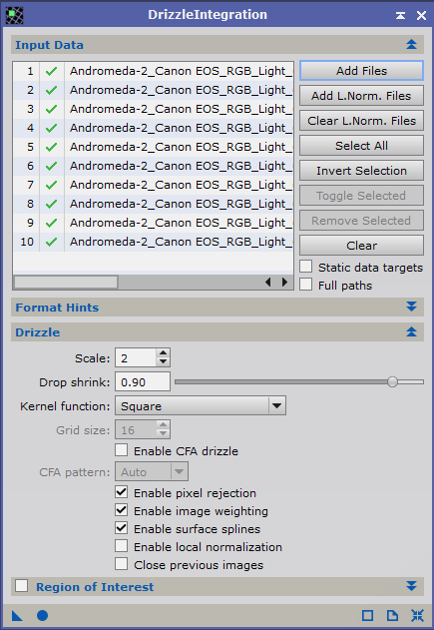Click the Reset icon at bottom right
Image resolution: width=434 pixels, height=630 pixels.
(418, 616)
